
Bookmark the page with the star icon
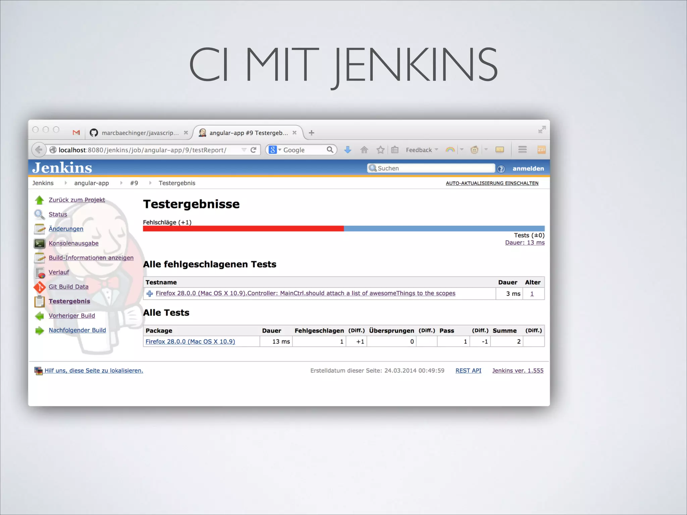point(380,150)
